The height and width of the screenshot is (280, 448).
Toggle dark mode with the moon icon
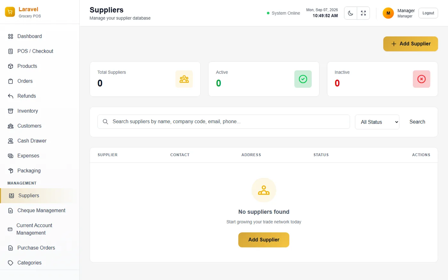tap(351, 13)
